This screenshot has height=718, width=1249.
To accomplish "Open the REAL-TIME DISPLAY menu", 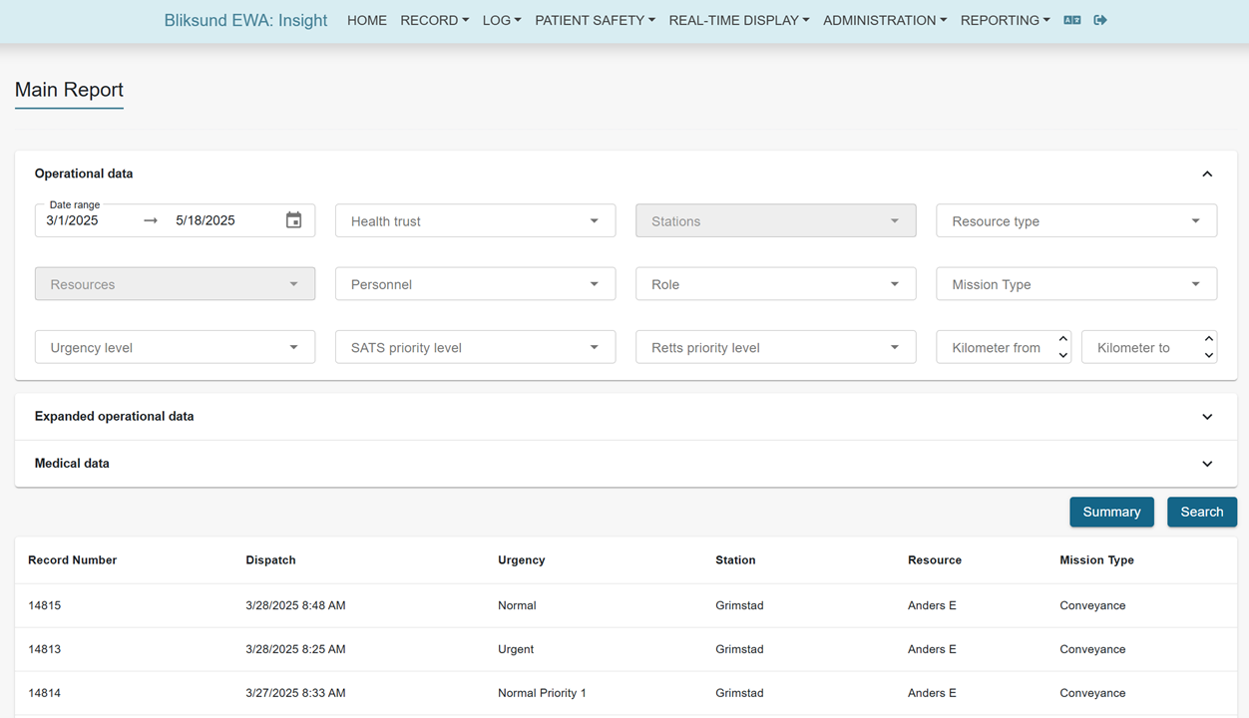I will [x=739, y=20].
